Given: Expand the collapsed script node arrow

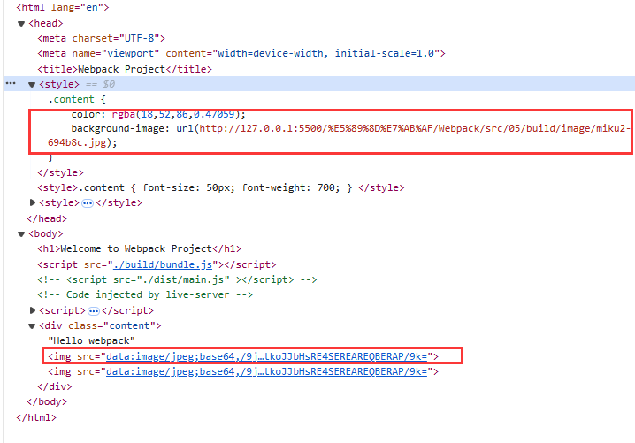Looking at the screenshot, I should [33, 311].
